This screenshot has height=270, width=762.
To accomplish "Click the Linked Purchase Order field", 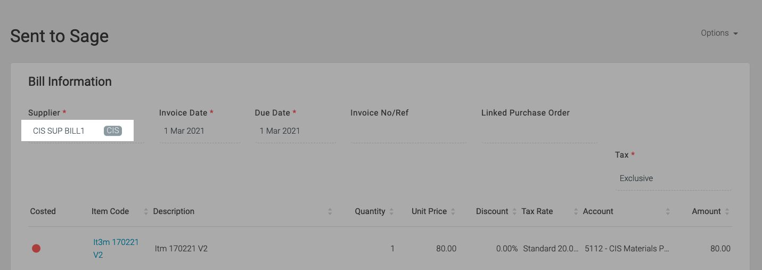I will click(x=539, y=131).
